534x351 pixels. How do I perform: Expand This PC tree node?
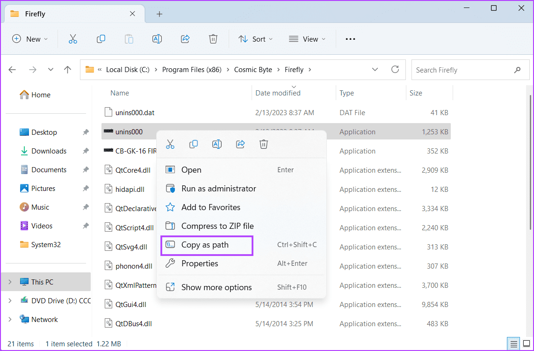pos(10,282)
